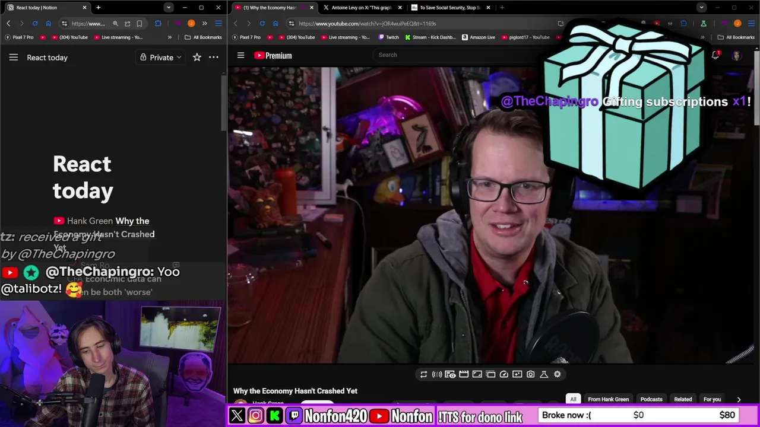
Task: Take video screenshot with camera icon
Action: 530,374
